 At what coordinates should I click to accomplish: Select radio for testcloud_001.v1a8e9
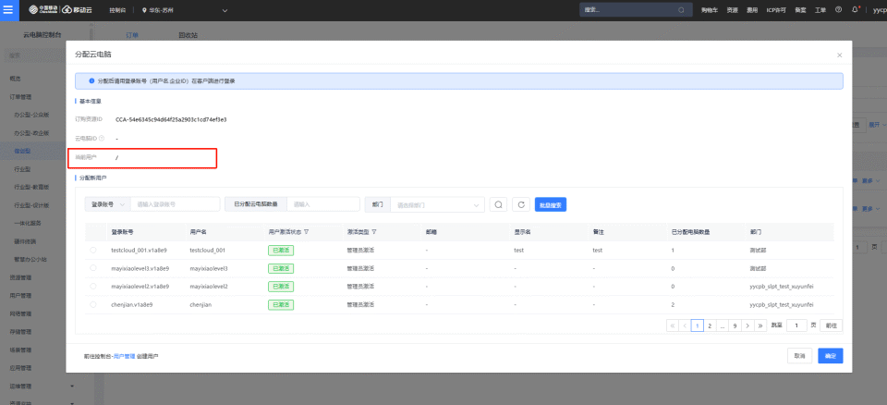[92, 250]
